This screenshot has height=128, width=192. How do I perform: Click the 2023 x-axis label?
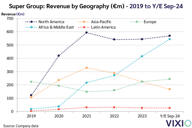tap(142, 116)
